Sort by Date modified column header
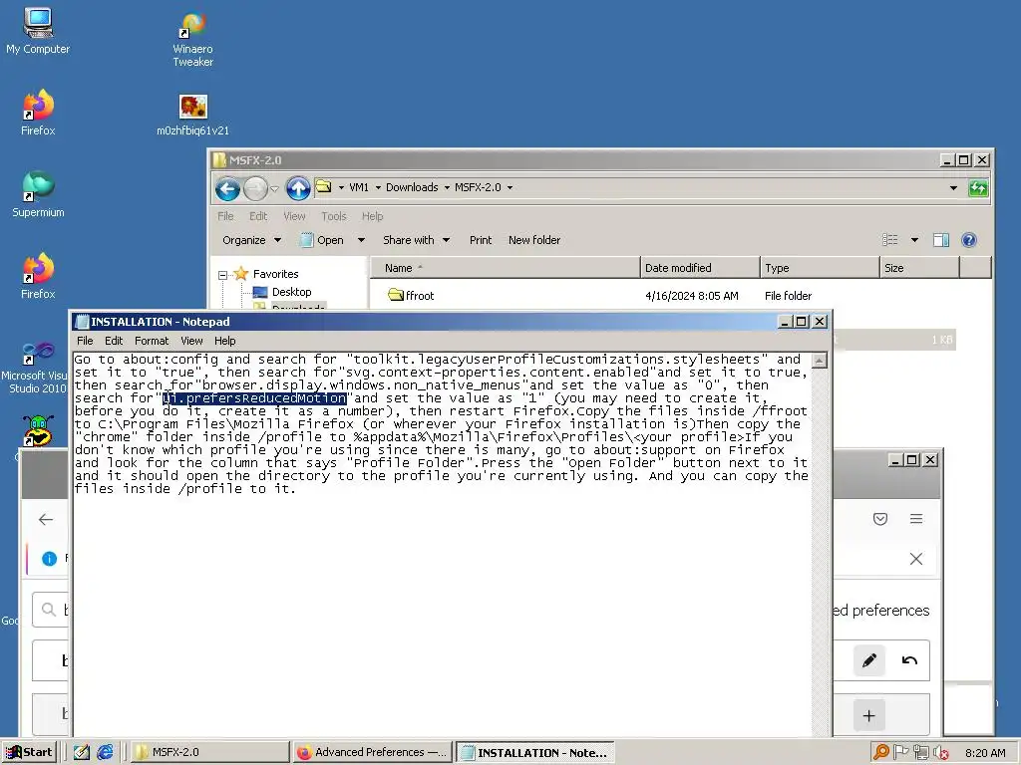 (700, 268)
